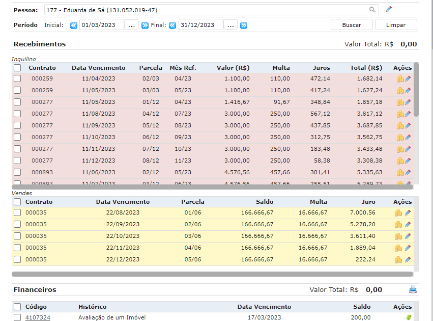Click the Pessoa field with Eduarda de Sá
The width and height of the screenshot is (433, 321).
pyautogui.click(x=212, y=10)
